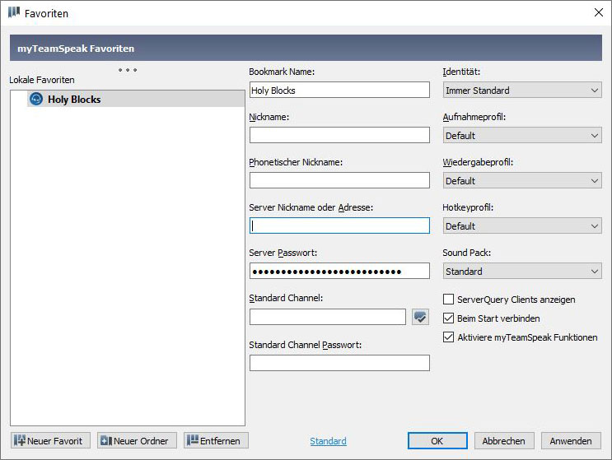612x460 pixels.
Task: Confirm with the OK button
Action: pos(437,441)
